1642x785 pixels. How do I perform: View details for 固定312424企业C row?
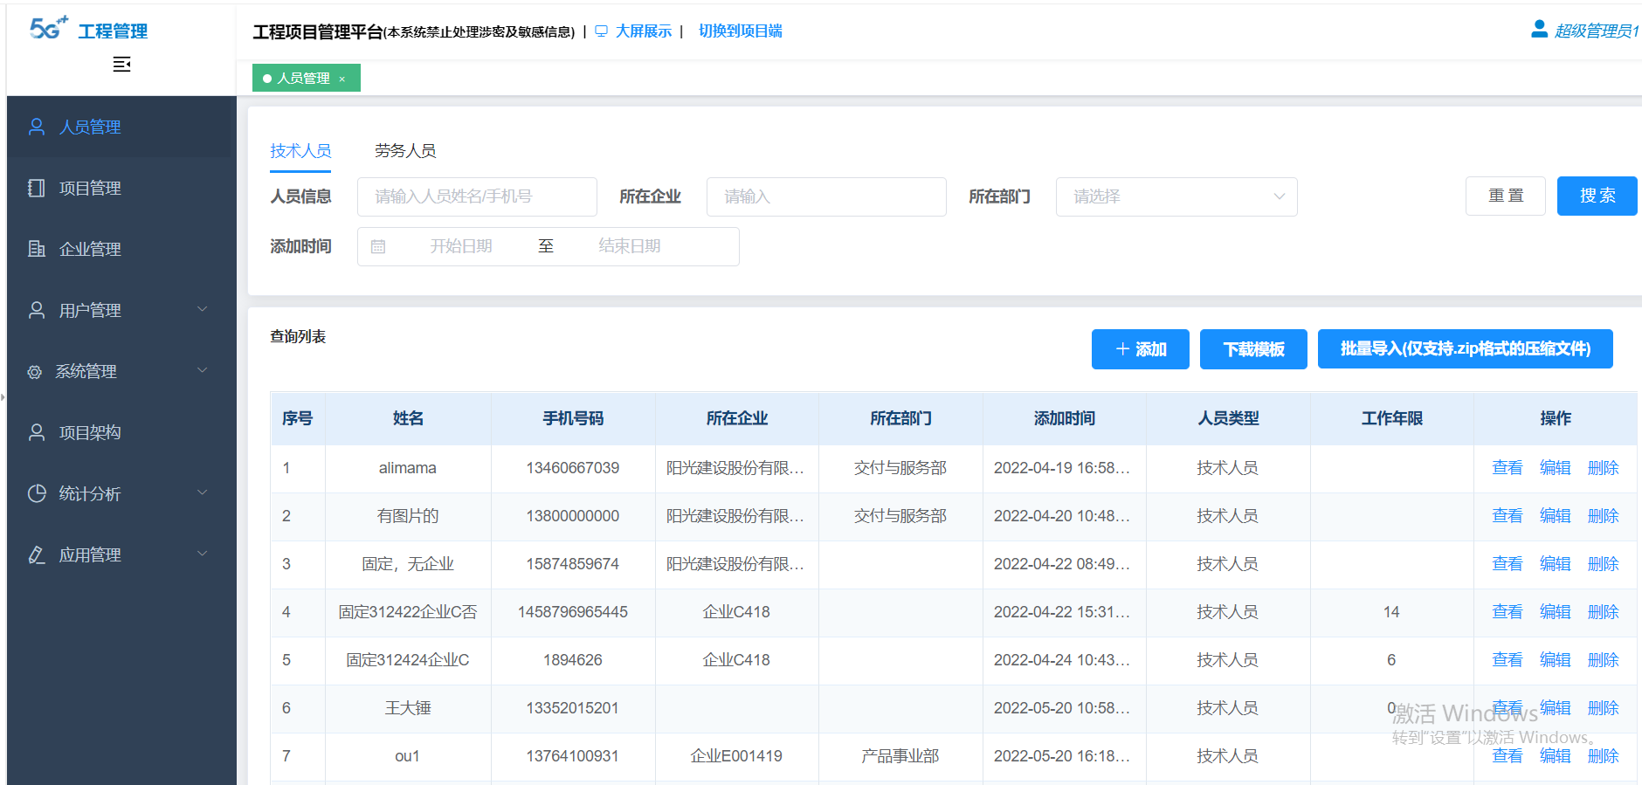tap(1507, 660)
